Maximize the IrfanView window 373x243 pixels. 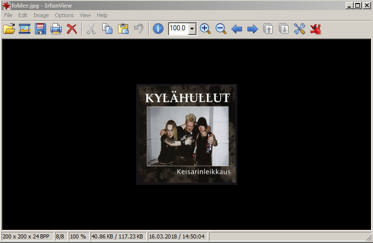(357, 6)
